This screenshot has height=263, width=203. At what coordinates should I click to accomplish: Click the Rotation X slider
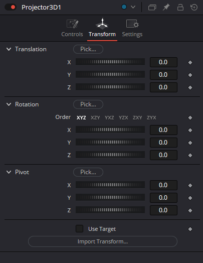110,129
